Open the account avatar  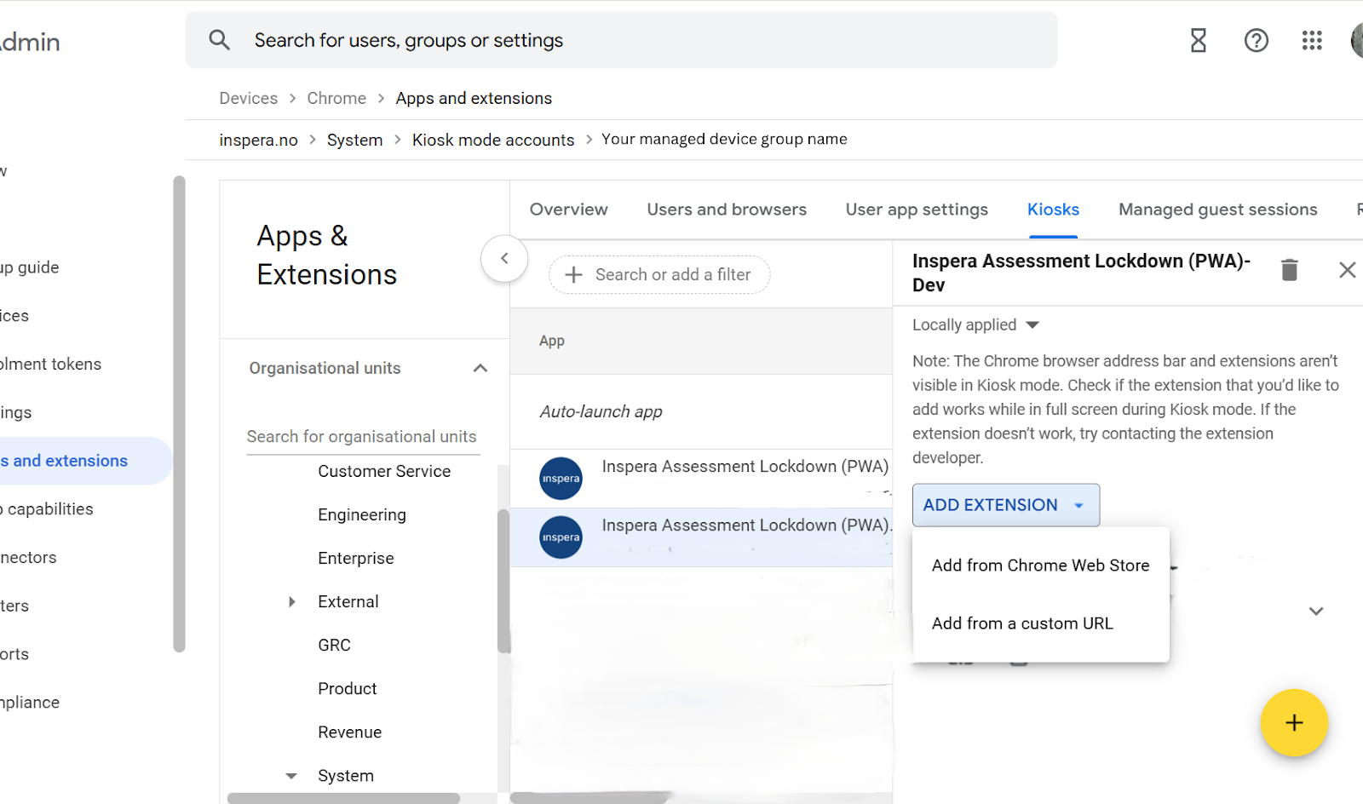[1357, 40]
